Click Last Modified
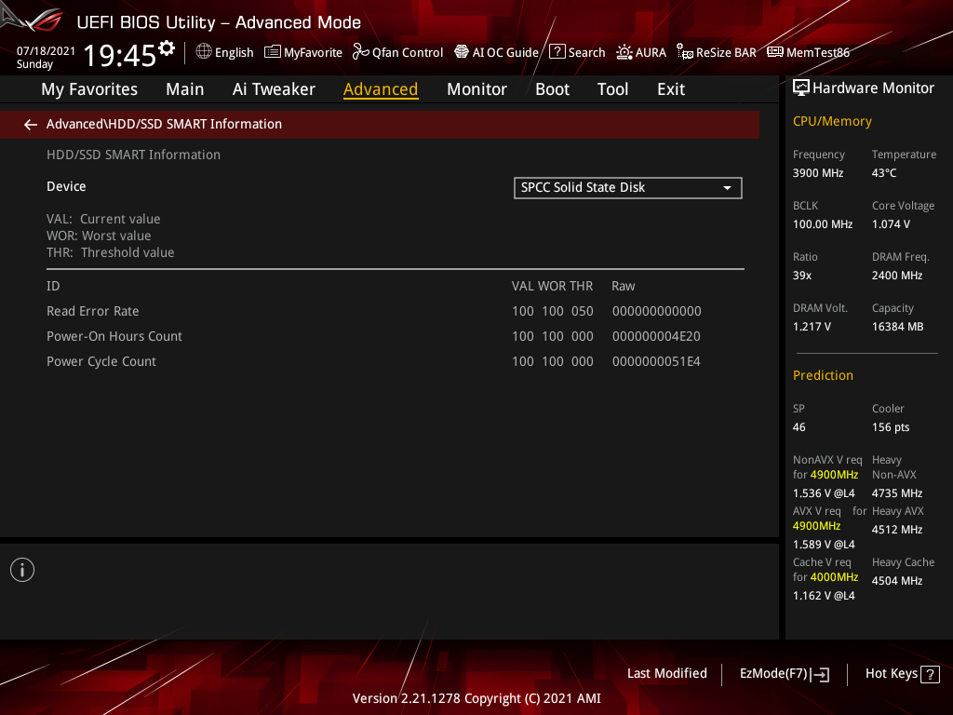953x715 pixels. [666, 673]
